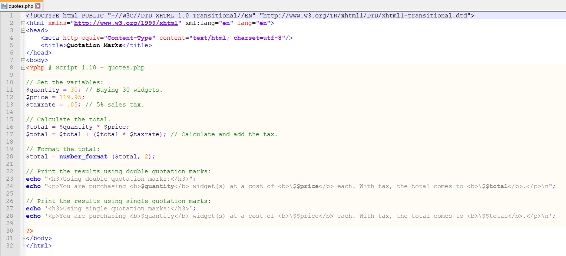Click the double quotation marks comment on line 22
Viewport: 566px width, 256px height.
tap(119, 171)
